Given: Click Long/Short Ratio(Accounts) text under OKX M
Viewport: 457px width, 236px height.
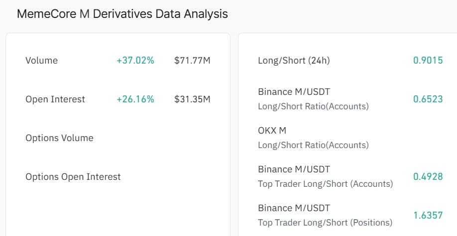Looking at the screenshot, I should coord(313,146).
